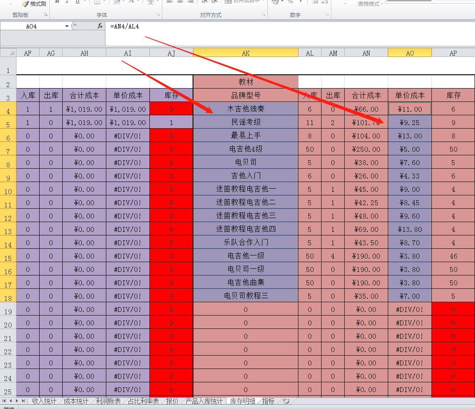475x409 pixels.
Task: Click the ¥13.80 unit cost cell
Action: [x=410, y=229]
